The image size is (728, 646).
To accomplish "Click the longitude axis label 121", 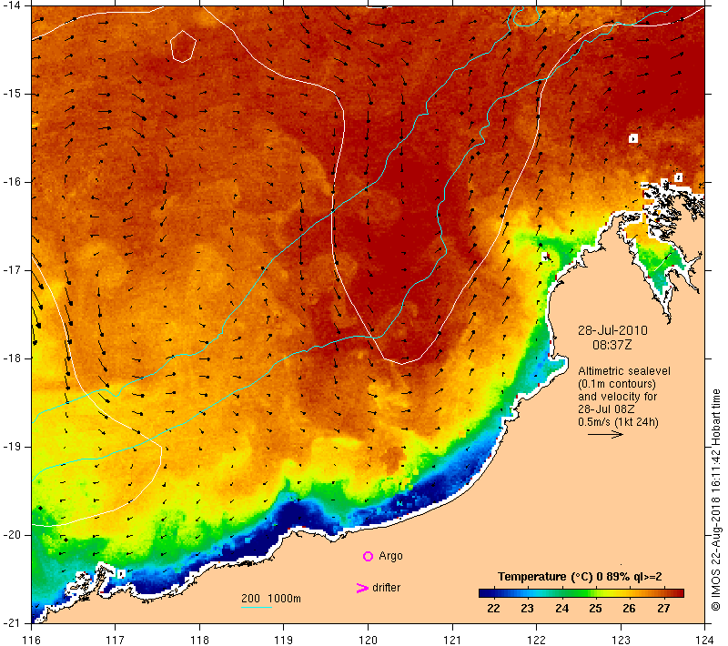I will point(451,640).
